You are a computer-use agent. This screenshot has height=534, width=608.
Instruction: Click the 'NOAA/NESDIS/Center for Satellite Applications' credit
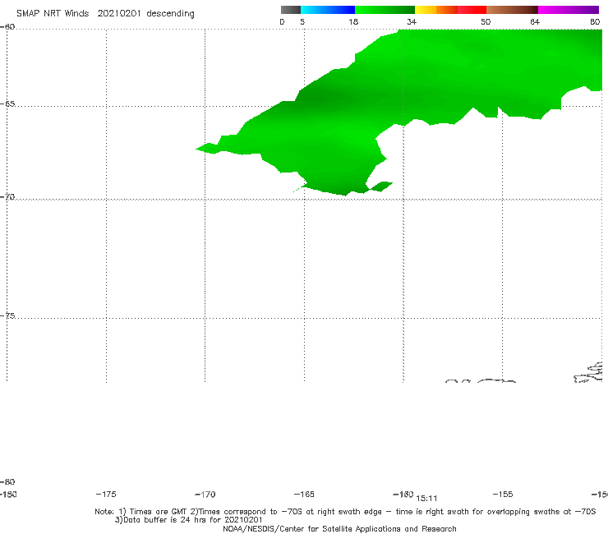(313, 529)
